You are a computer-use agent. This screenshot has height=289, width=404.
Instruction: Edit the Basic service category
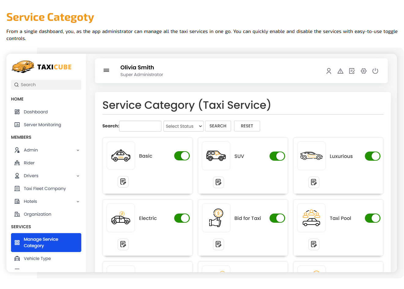[x=123, y=182]
